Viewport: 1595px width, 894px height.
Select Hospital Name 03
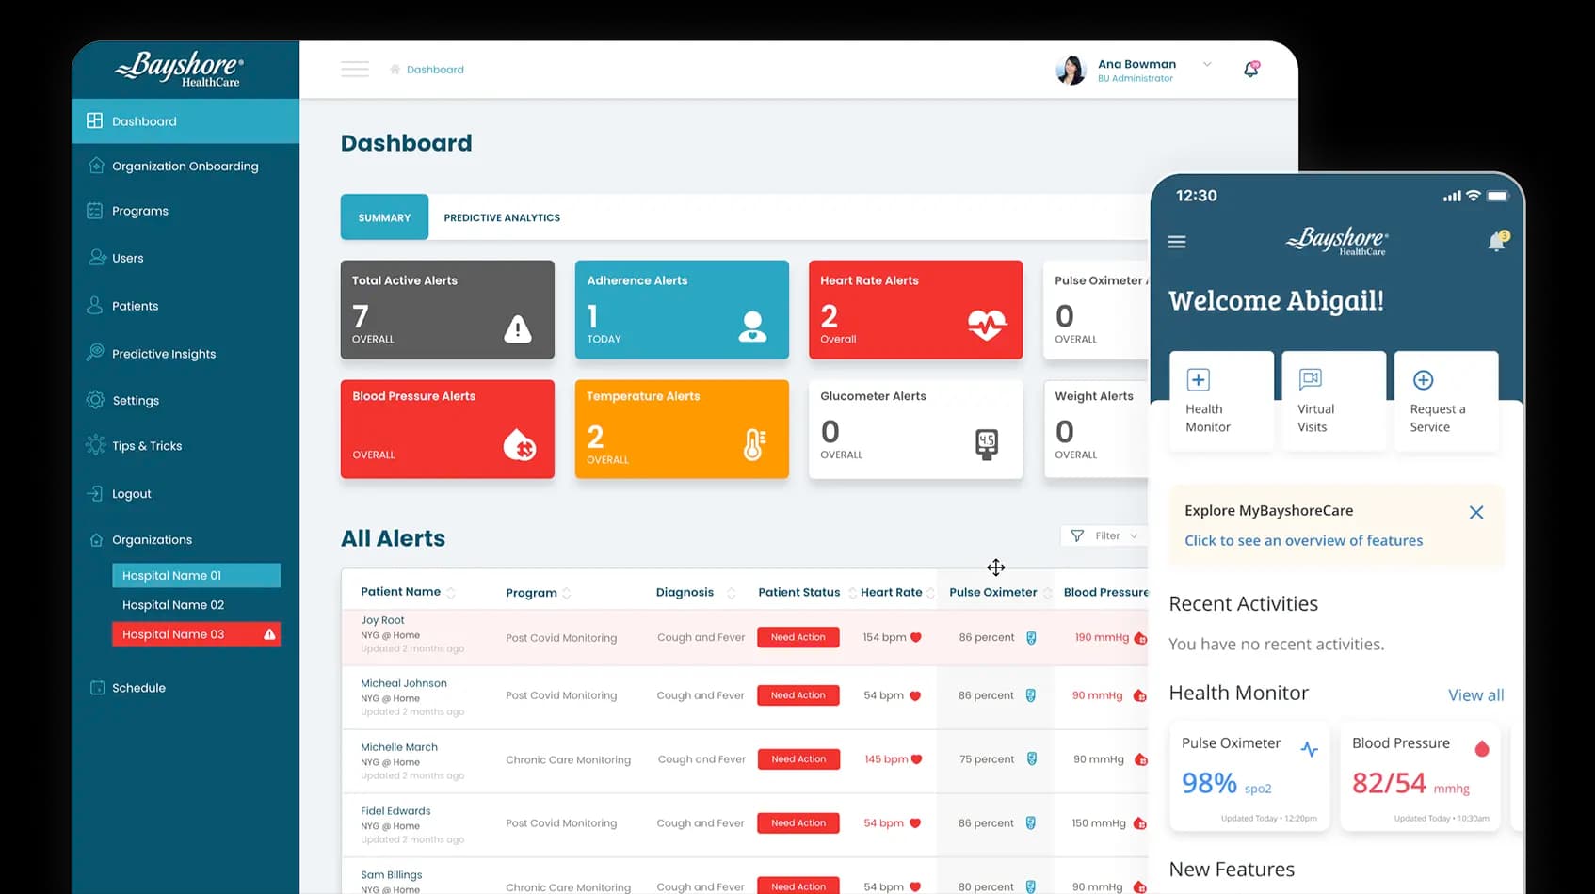tap(196, 634)
